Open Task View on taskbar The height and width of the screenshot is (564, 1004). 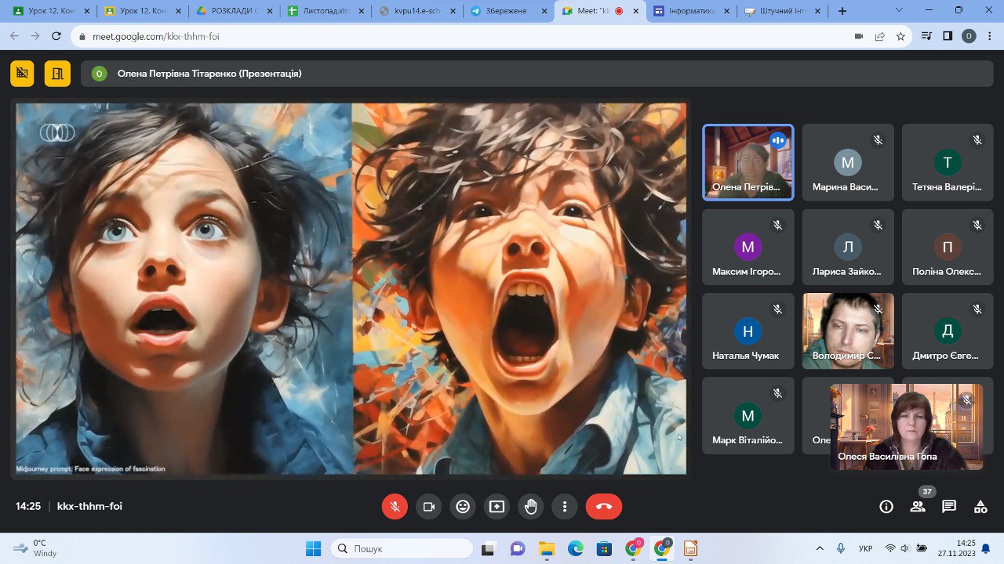click(489, 548)
